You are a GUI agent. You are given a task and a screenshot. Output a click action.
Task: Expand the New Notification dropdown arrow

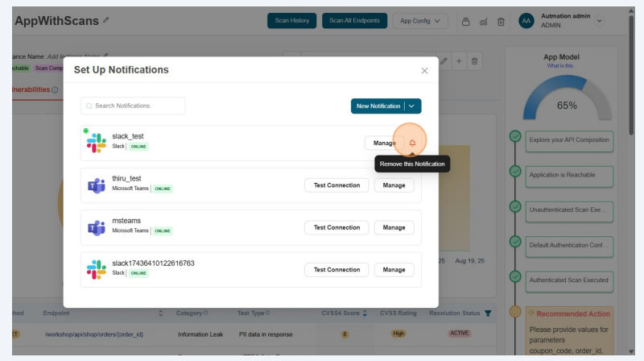(x=412, y=106)
